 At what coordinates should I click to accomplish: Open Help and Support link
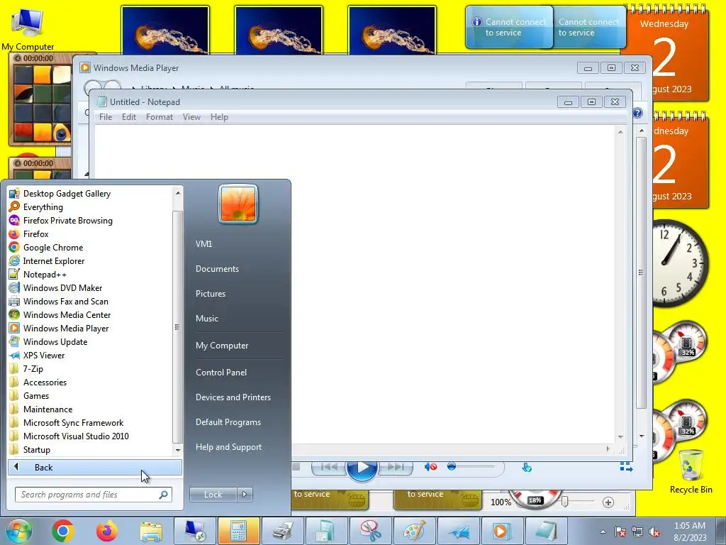coord(228,447)
